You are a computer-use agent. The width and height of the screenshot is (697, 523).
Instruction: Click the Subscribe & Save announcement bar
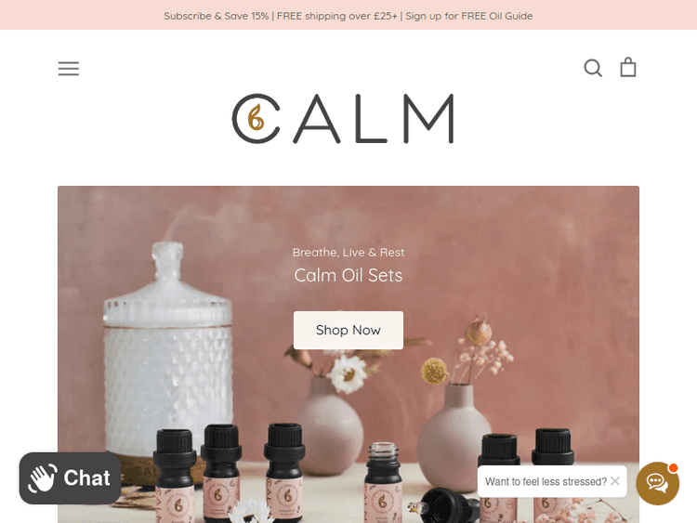(348, 15)
